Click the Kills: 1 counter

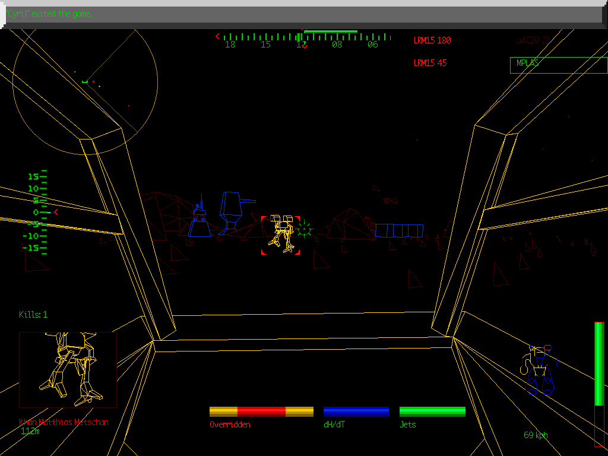click(x=34, y=315)
